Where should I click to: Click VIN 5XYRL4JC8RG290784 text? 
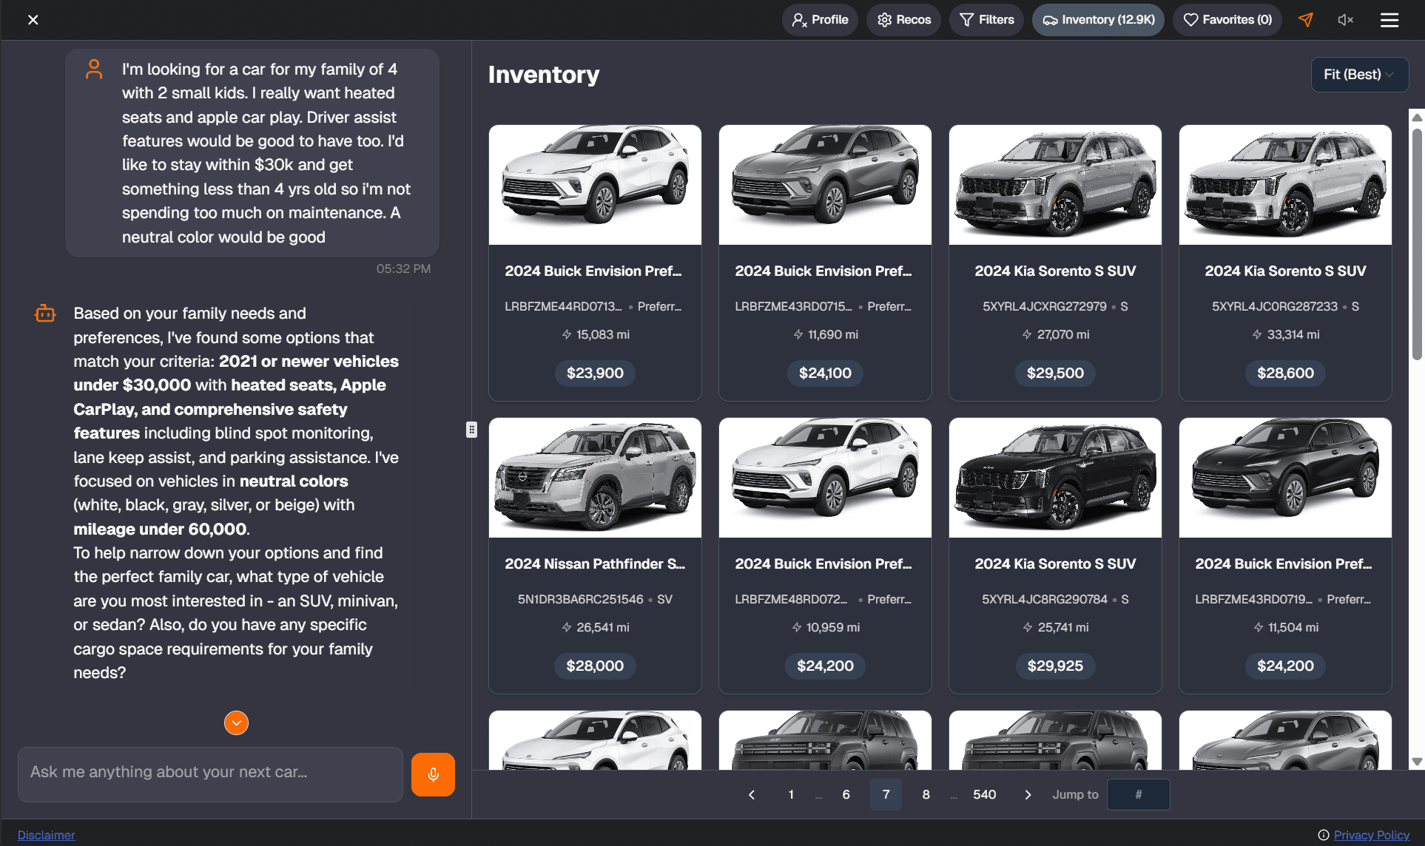(x=1045, y=600)
